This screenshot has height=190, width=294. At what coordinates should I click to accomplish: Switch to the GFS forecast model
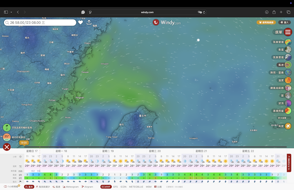(x=116, y=186)
